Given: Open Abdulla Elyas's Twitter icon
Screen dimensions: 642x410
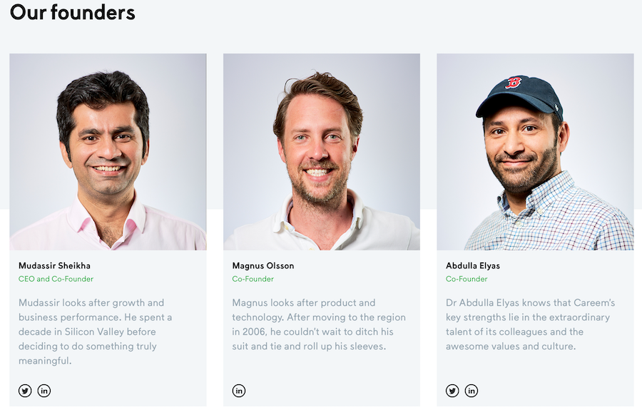Looking at the screenshot, I should coord(452,391).
